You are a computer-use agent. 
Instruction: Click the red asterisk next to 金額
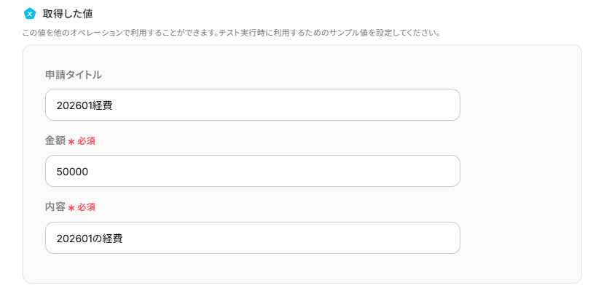point(71,141)
